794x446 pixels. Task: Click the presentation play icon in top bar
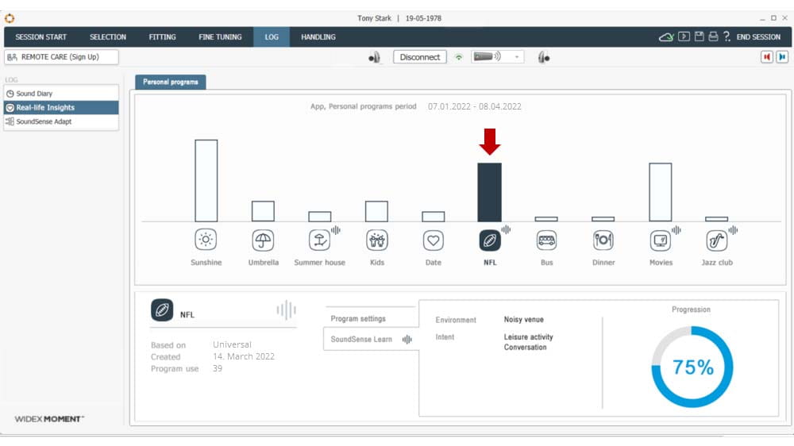coord(684,37)
